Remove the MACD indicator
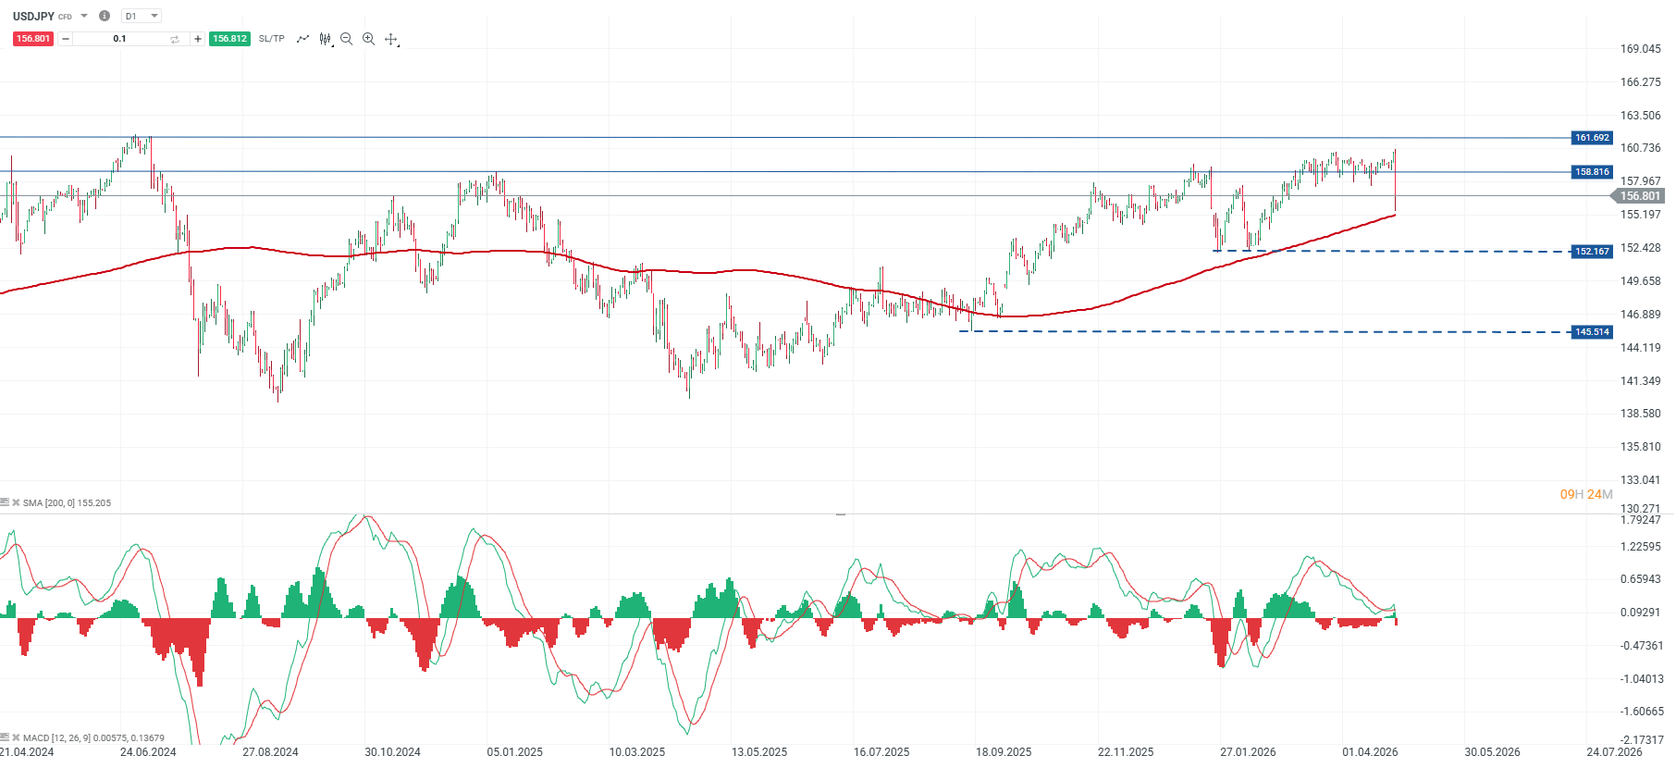 click(x=16, y=738)
